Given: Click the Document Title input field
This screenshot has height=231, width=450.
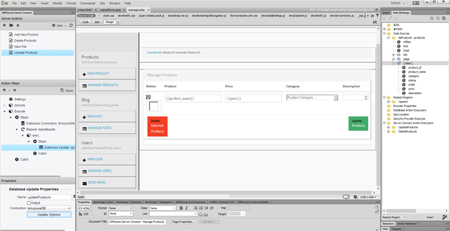Looking at the screenshot, I should point(137,222).
